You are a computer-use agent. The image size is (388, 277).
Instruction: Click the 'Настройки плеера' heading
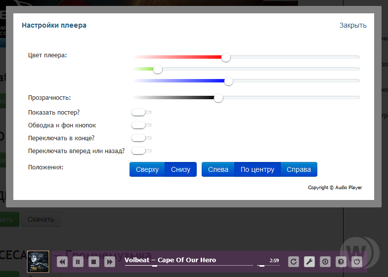[54, 25]
